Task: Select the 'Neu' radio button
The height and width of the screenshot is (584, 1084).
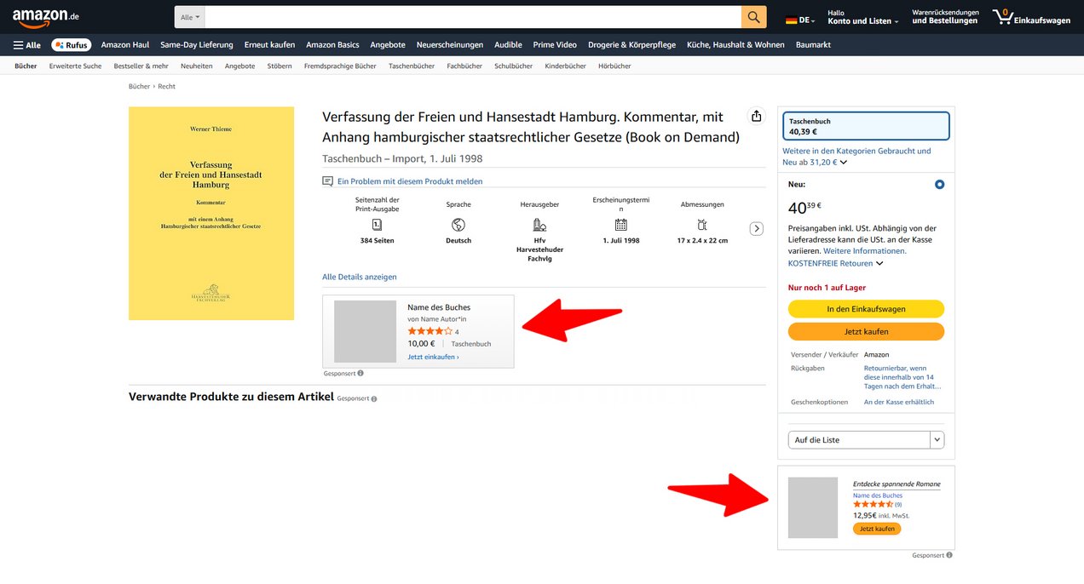Action: point(939,185)
